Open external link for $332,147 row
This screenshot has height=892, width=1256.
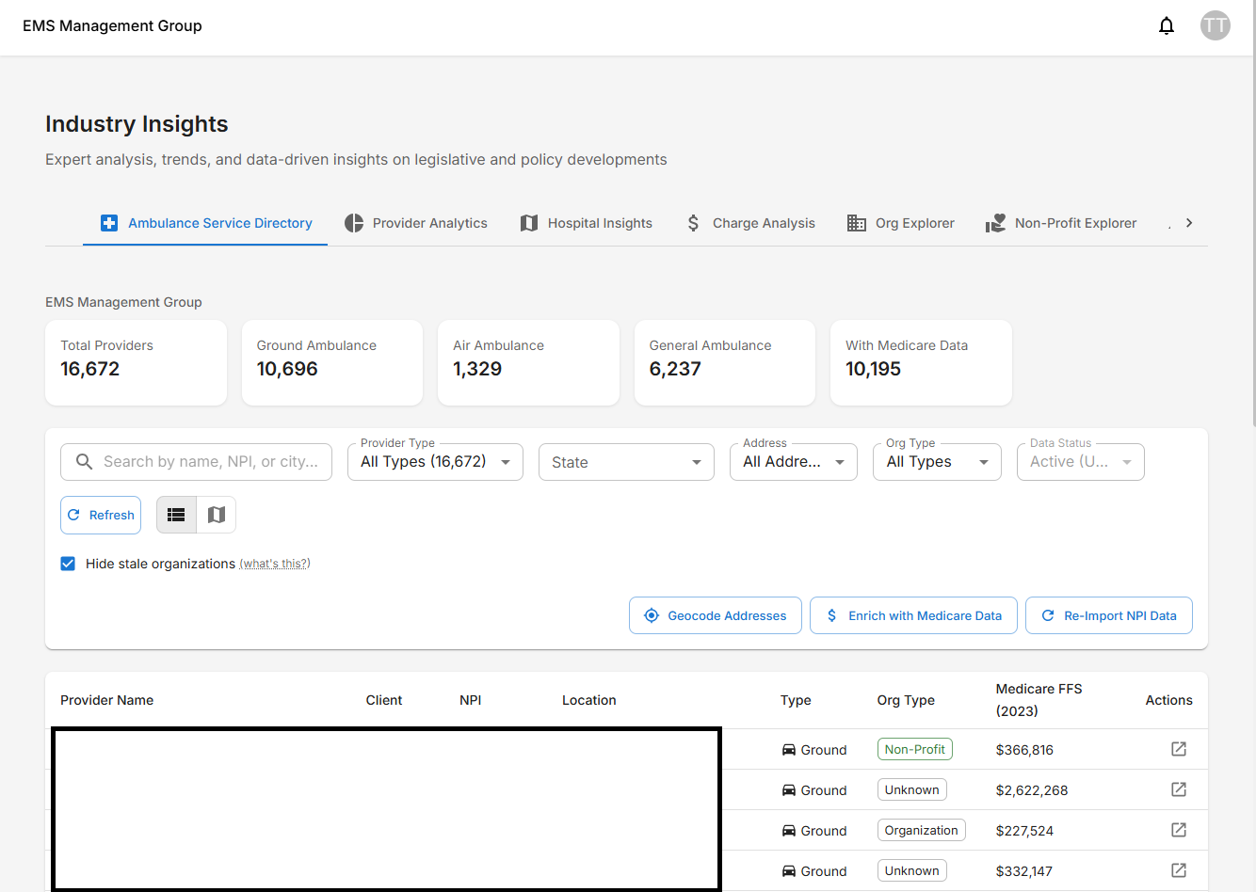coord(1179,870)
